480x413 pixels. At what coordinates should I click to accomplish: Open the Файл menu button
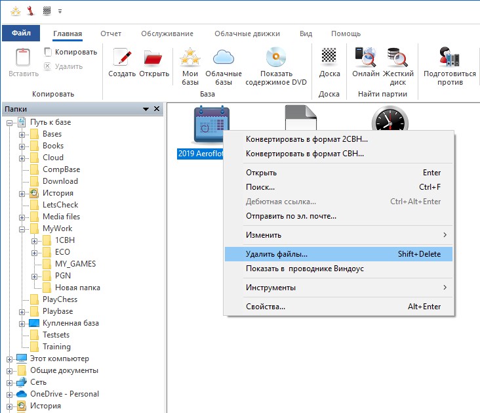tap(21, 33)
